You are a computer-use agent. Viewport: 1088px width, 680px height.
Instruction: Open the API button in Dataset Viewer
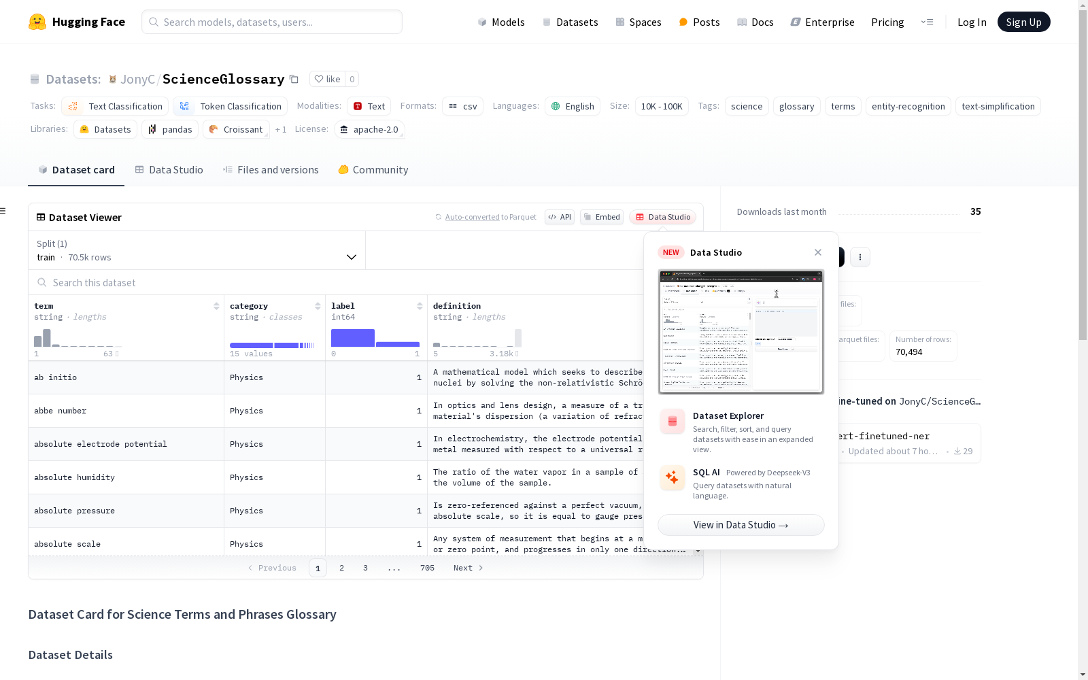pyautogui.click(x=560, y=217)
